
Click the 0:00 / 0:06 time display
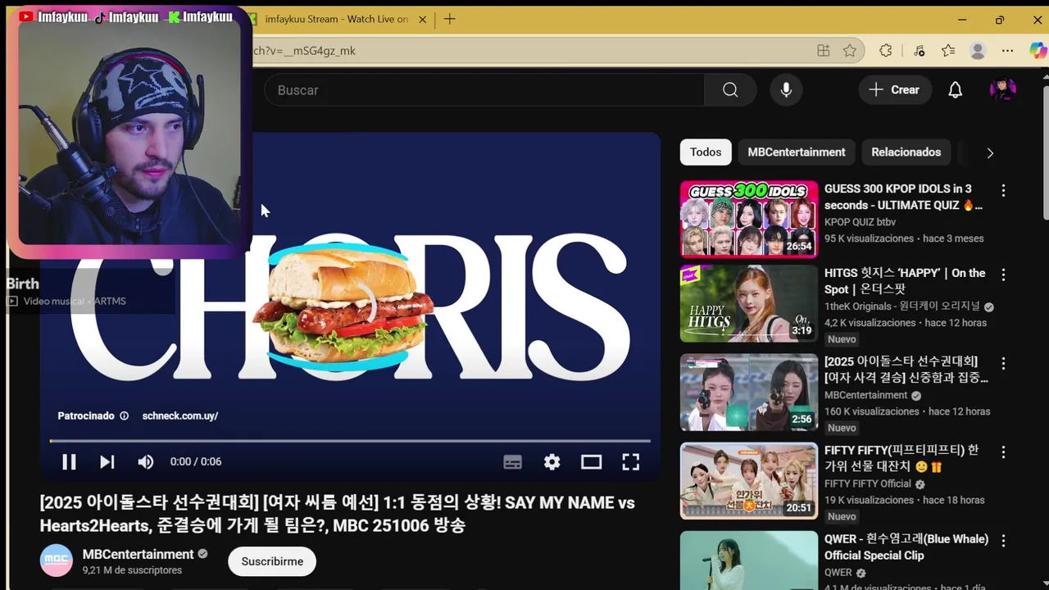click(x=196, y=462)
